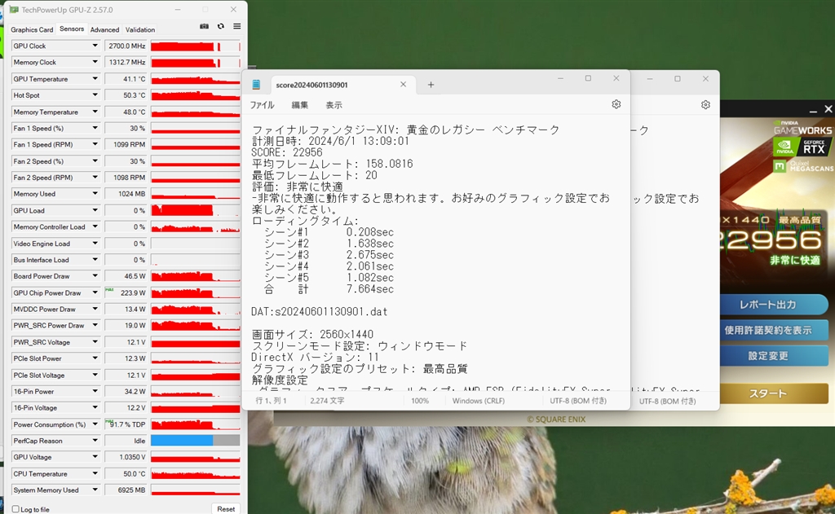Open CPU Temperature sensor dropdown
835x514 pixels.
(x=95, y=473)
